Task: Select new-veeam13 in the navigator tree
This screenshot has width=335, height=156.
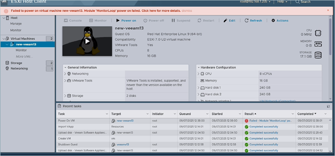Action: [x=26, y=44]
